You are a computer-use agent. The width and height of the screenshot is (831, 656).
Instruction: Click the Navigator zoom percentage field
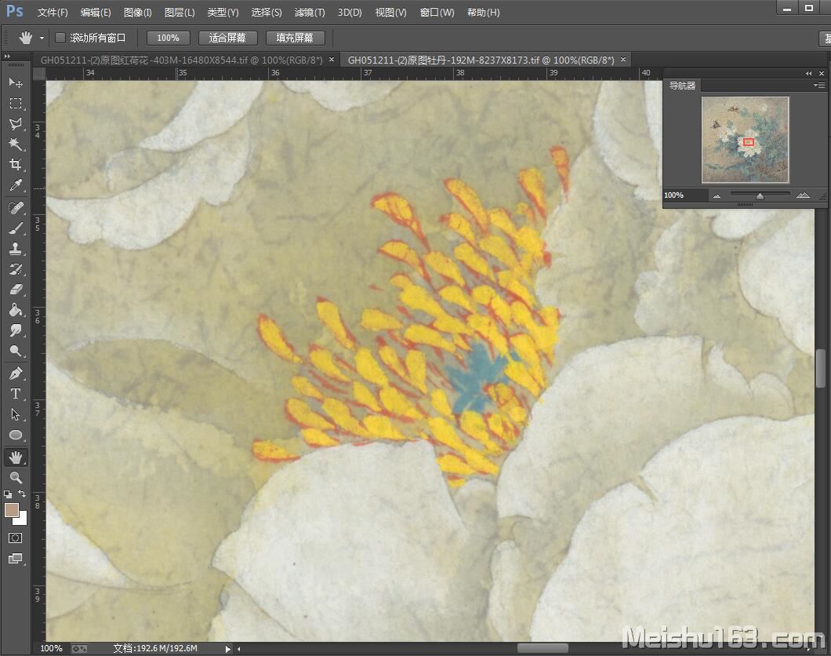click(x=685, y=195)
